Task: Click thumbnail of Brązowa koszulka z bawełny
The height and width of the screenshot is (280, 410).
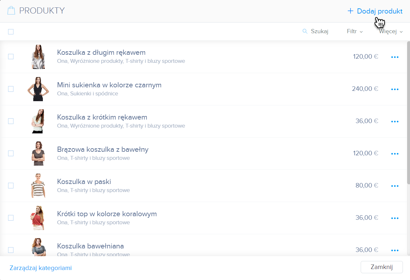Action: 38,153
